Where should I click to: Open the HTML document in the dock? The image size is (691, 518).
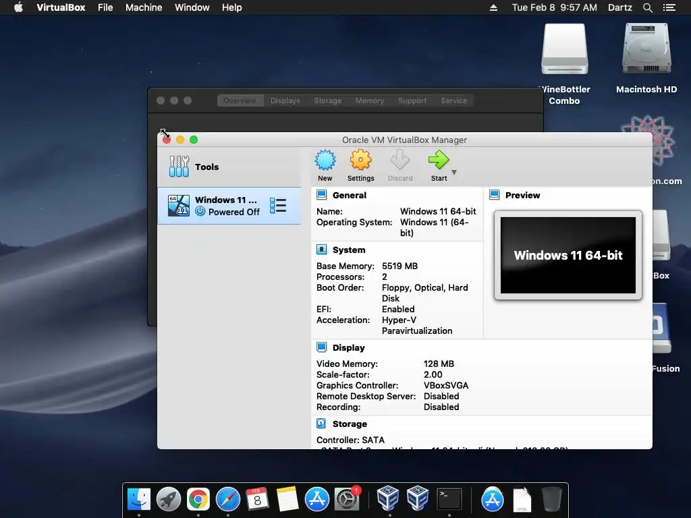click(x=522, y=499)
